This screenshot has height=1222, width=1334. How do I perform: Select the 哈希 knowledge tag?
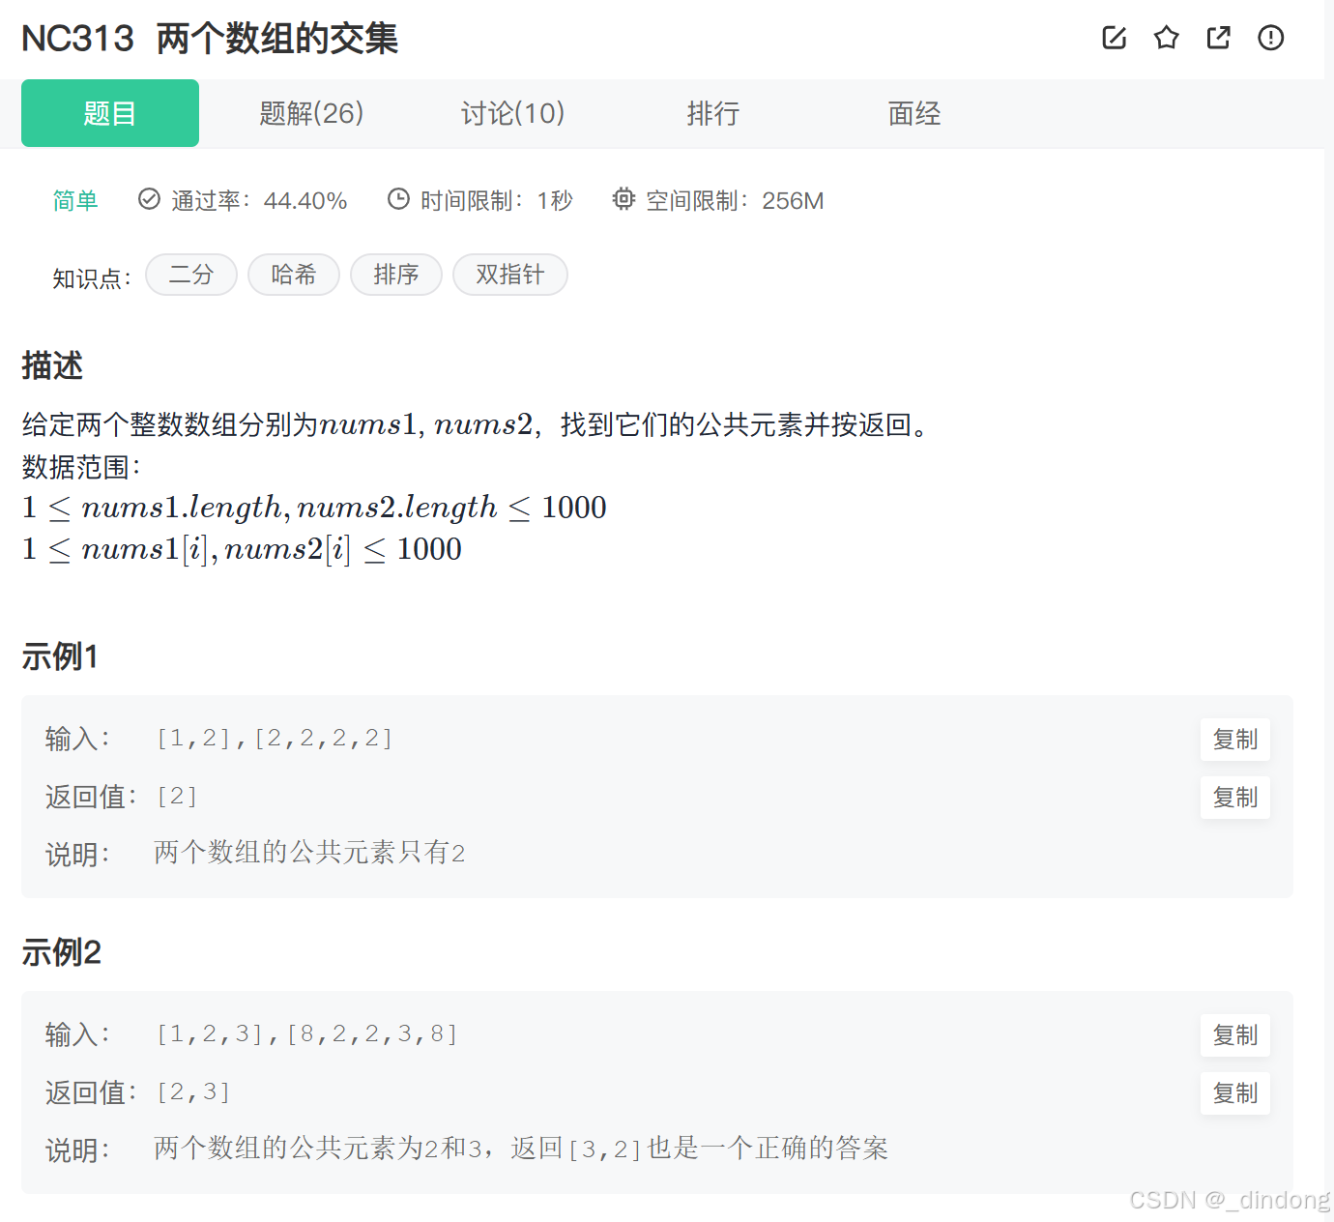tap(294, 275)
